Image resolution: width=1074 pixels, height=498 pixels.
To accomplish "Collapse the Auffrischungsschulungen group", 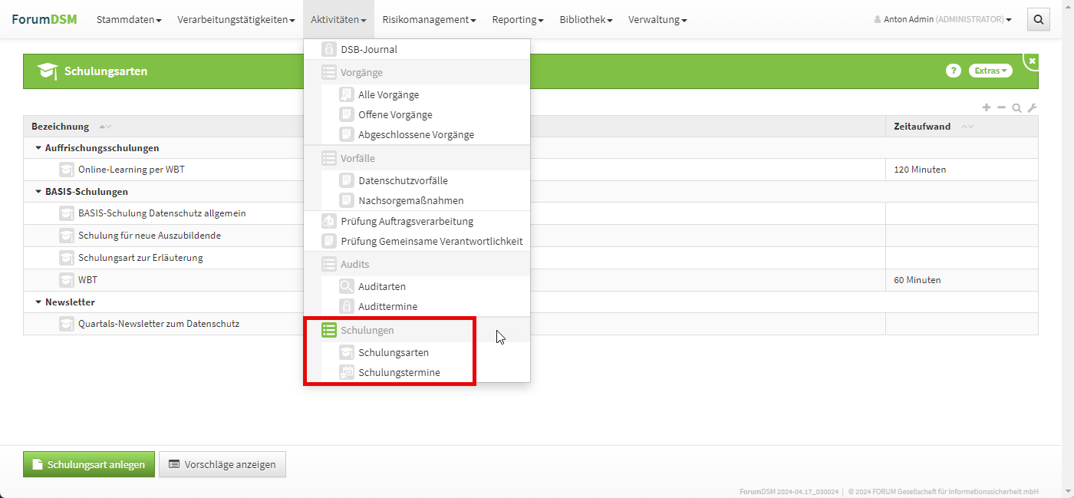I will coord(38,148).
